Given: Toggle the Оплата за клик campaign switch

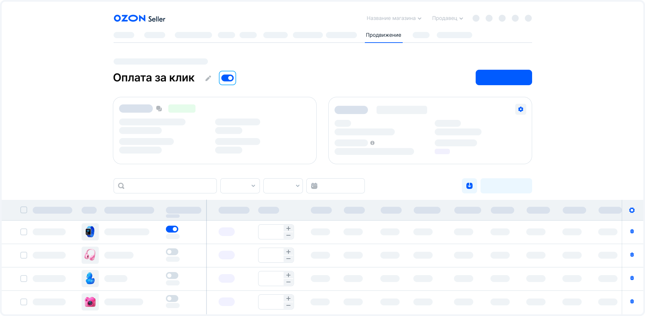Looking at the screenshot, I should 227,78.
